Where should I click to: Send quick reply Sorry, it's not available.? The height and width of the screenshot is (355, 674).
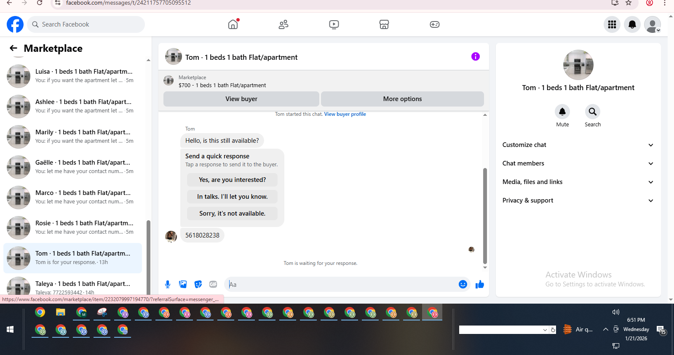(x=232, y=214)
